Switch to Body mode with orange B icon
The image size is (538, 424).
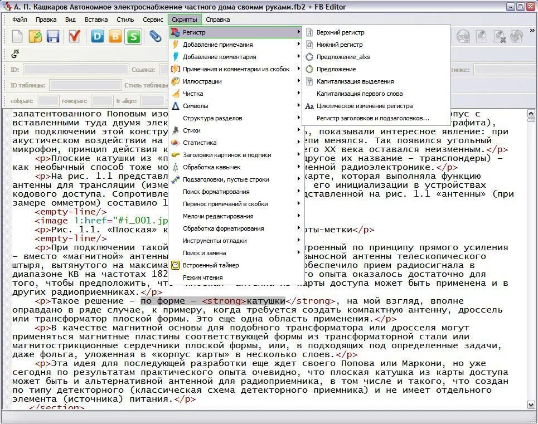click(115, 36)
